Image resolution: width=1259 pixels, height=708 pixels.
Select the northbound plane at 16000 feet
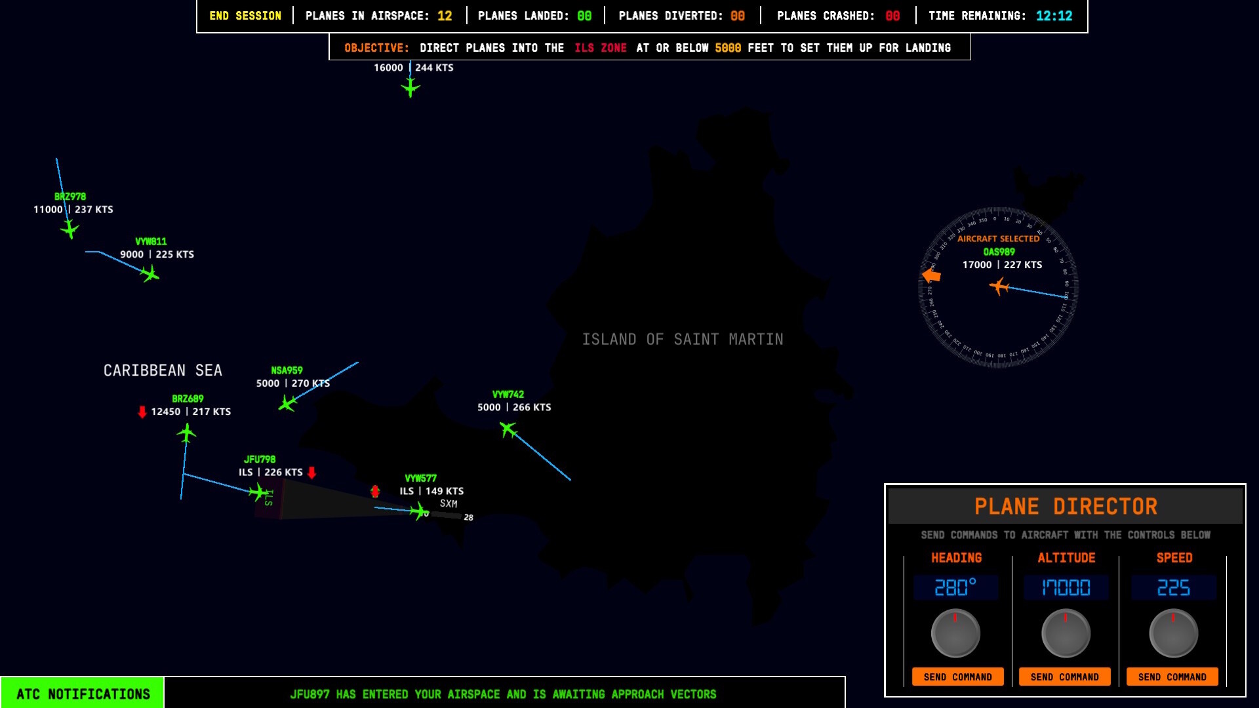(410, 88)
